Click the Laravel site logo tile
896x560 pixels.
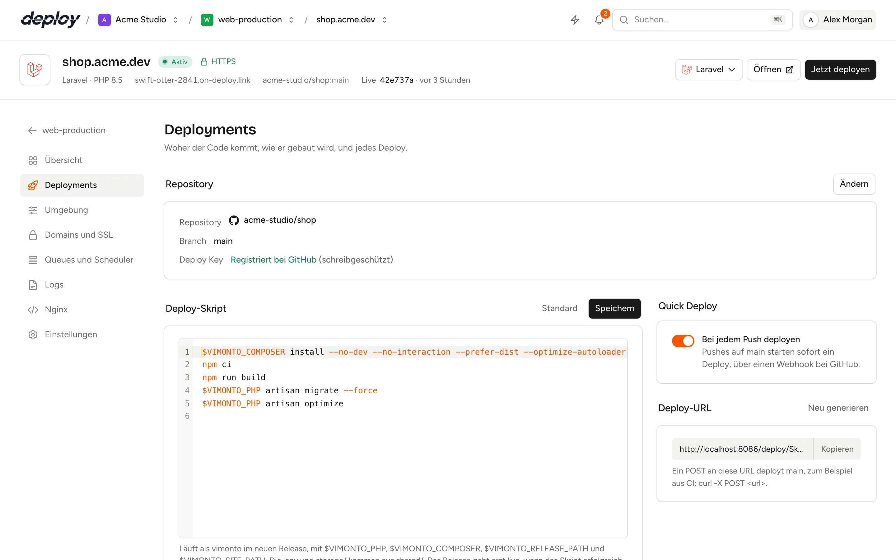(35, 70)
